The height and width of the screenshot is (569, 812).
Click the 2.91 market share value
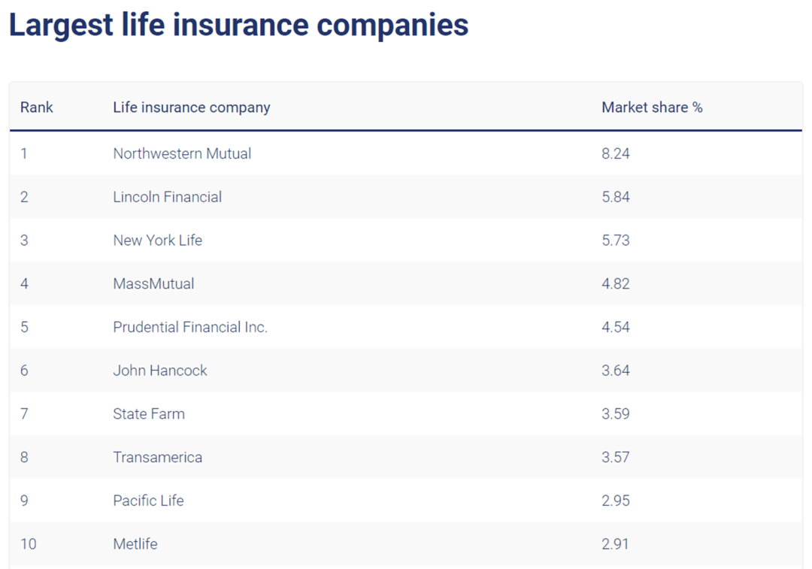click(x=616, y=544)
